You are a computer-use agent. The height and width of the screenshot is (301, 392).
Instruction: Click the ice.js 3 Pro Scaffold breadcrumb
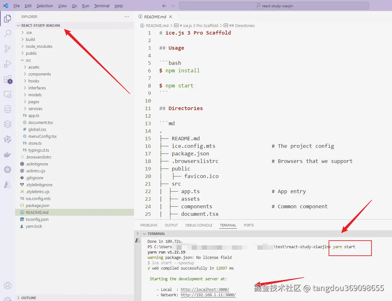pyautogui.click(x=196, y=25)
